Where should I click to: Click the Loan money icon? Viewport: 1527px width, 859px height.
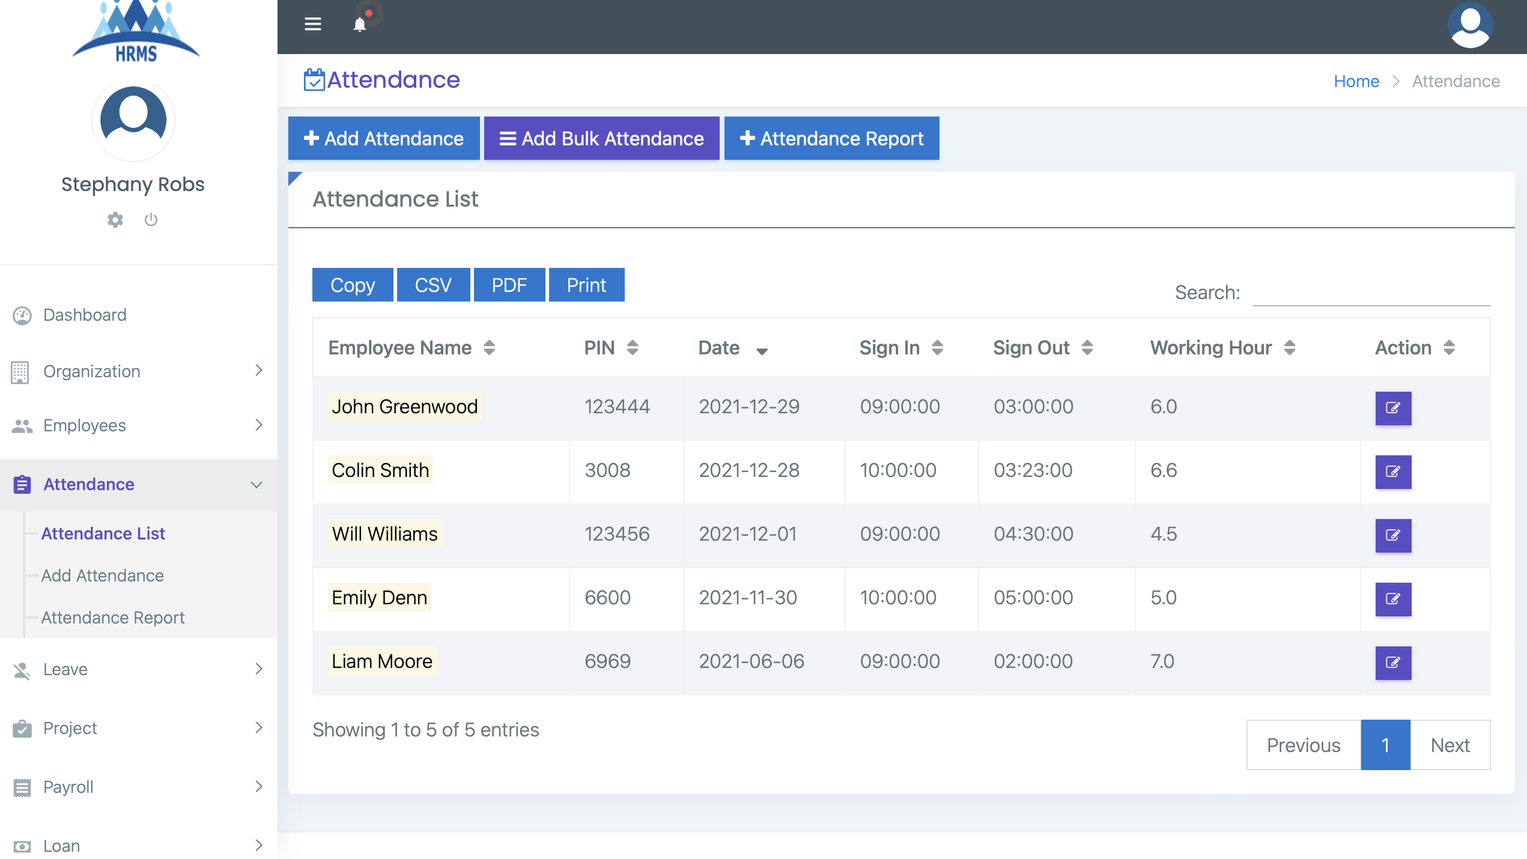(22, 846)
